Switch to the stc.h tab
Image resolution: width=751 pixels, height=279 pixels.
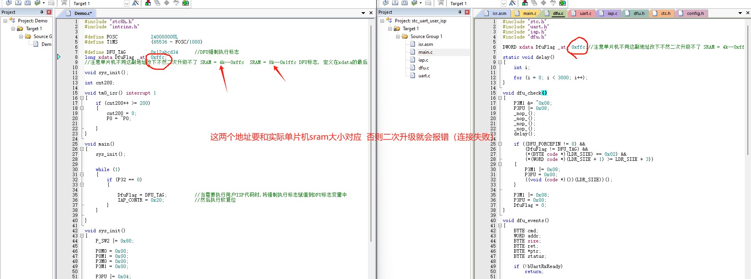(662, 13)
